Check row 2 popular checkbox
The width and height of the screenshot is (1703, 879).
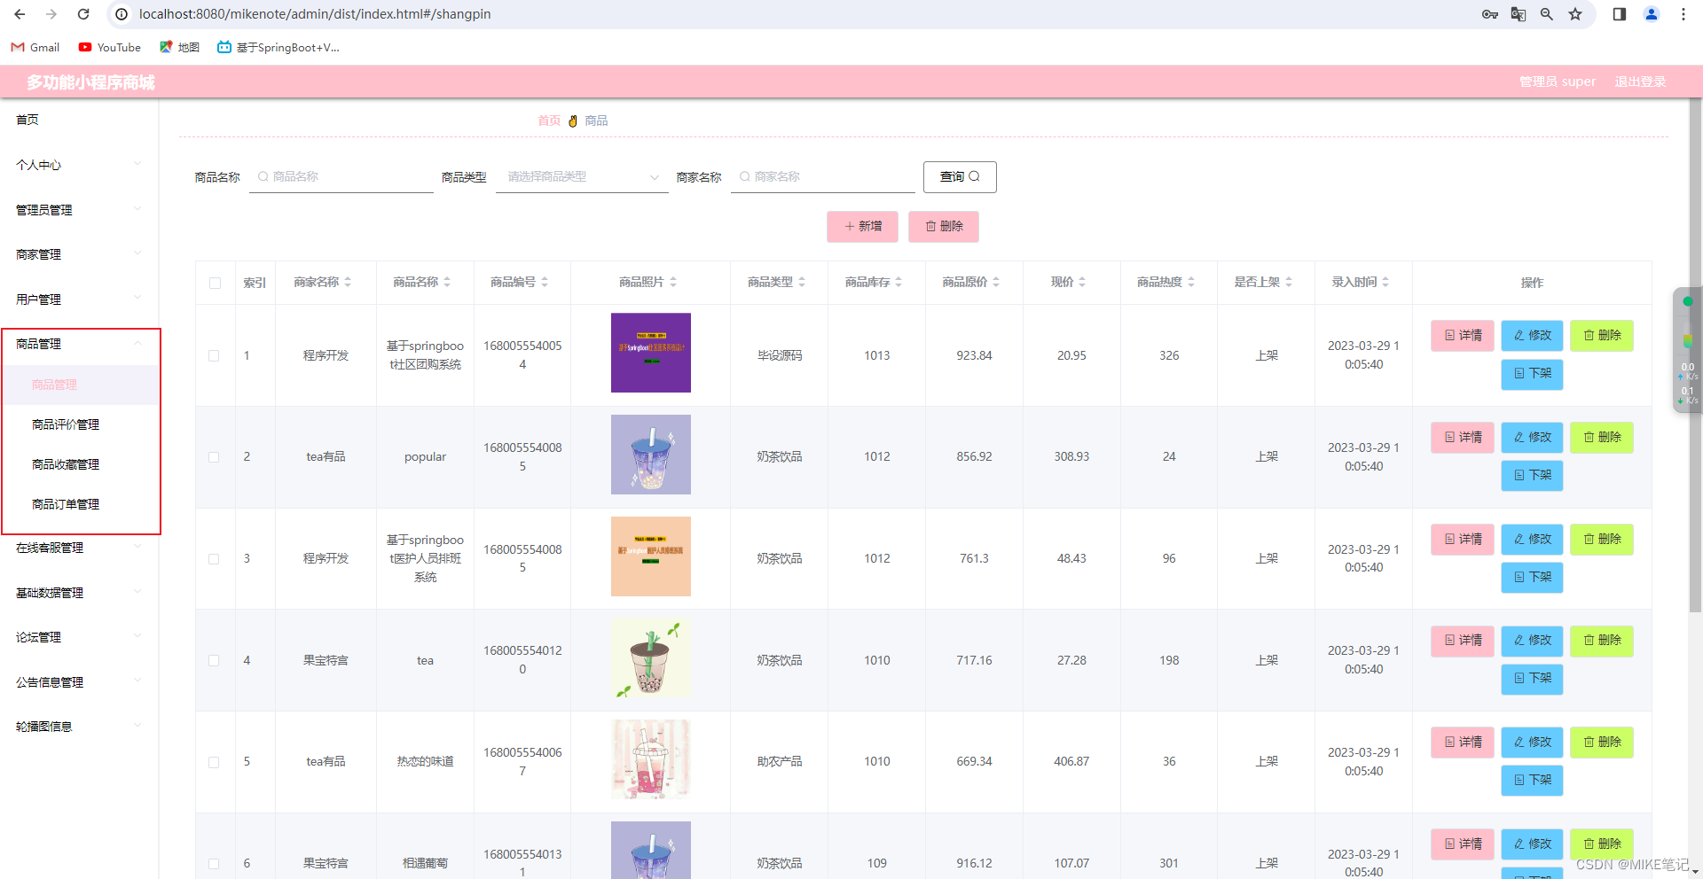coord(214,457)
